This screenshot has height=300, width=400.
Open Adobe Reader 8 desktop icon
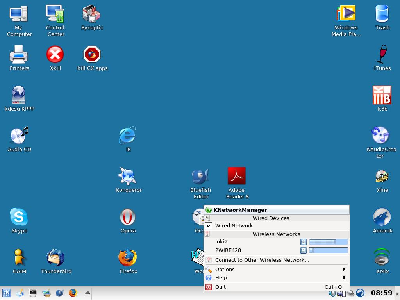point(237,183)
